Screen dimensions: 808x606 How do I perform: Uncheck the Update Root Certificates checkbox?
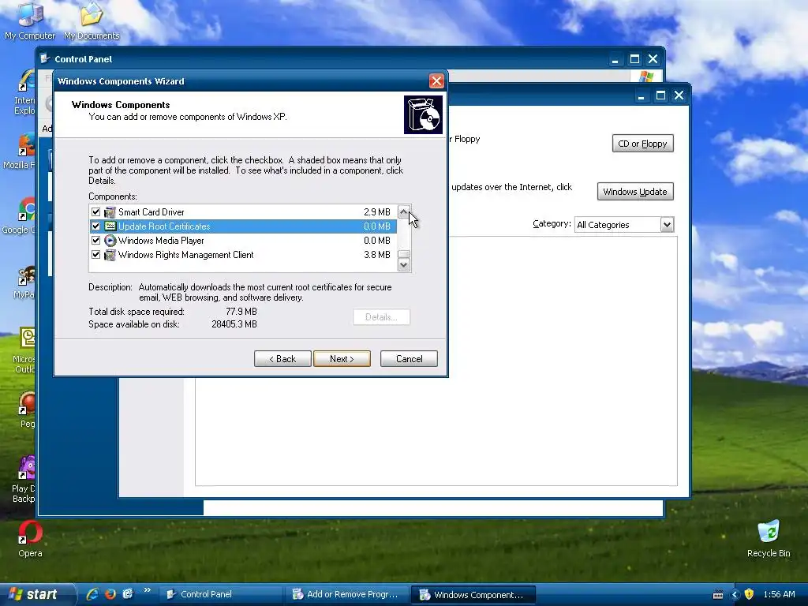pos(95,226)
